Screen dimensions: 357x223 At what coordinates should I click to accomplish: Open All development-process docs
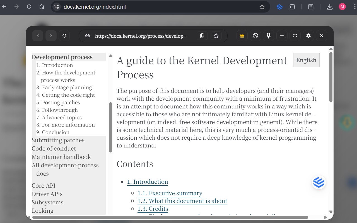click(65, 169)
